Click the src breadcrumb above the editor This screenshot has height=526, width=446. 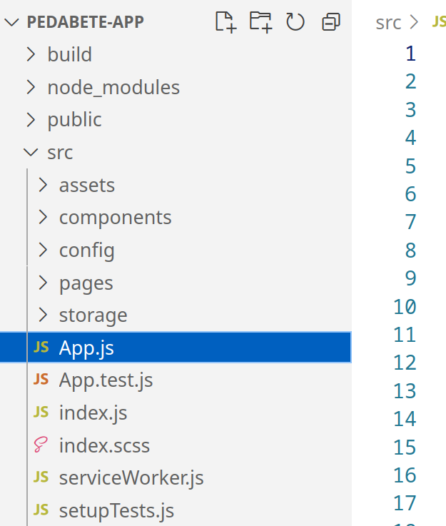point(388,23)
